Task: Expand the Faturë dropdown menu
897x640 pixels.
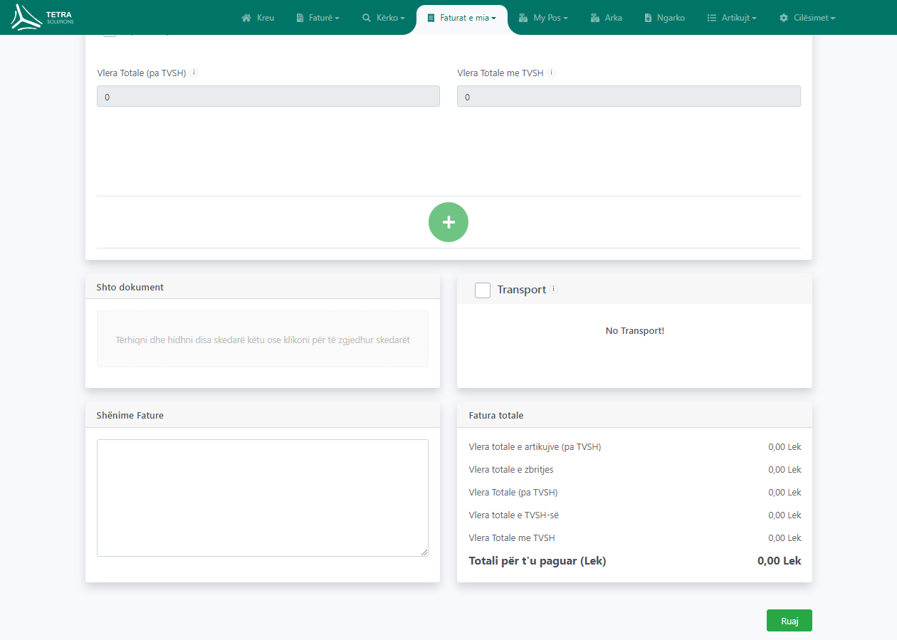Action: point(318,18)
